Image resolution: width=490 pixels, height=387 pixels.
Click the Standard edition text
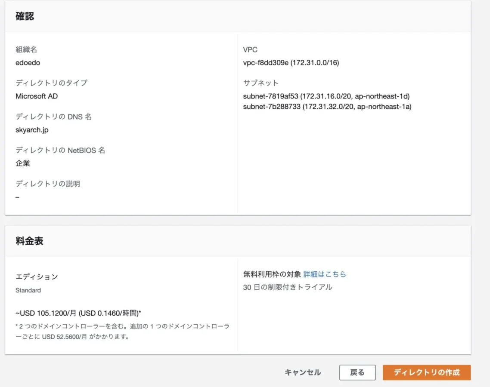(28, 290)
